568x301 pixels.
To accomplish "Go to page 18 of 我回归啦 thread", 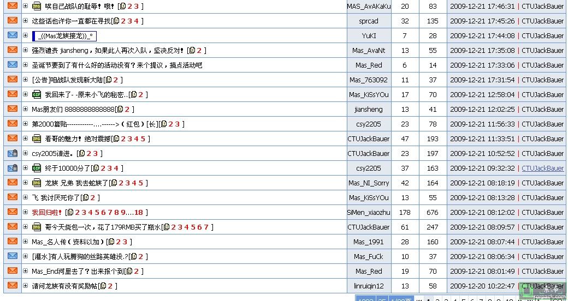I will tap(139, 213).
